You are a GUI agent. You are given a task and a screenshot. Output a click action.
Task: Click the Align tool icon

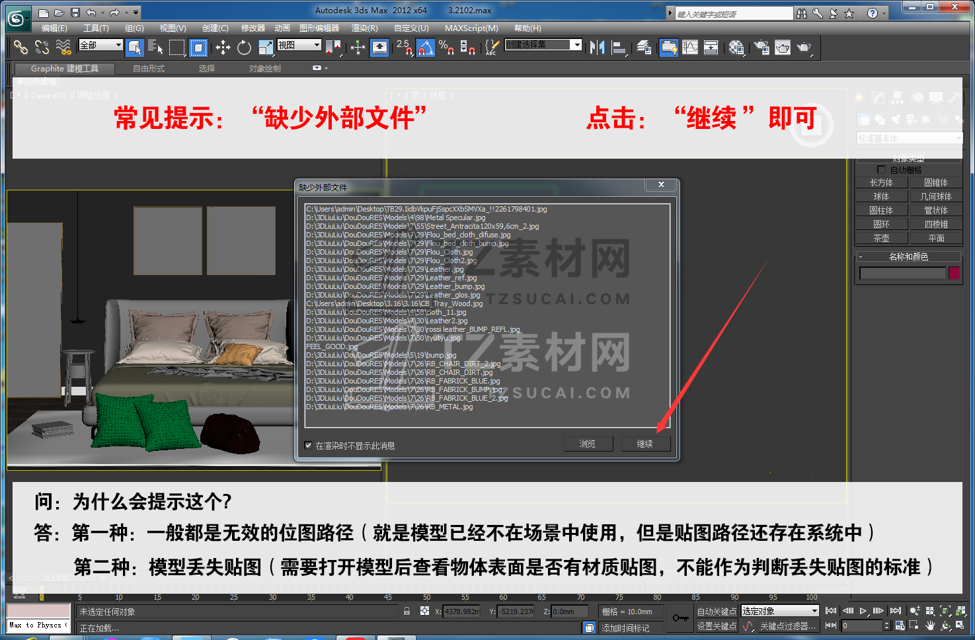619,47
